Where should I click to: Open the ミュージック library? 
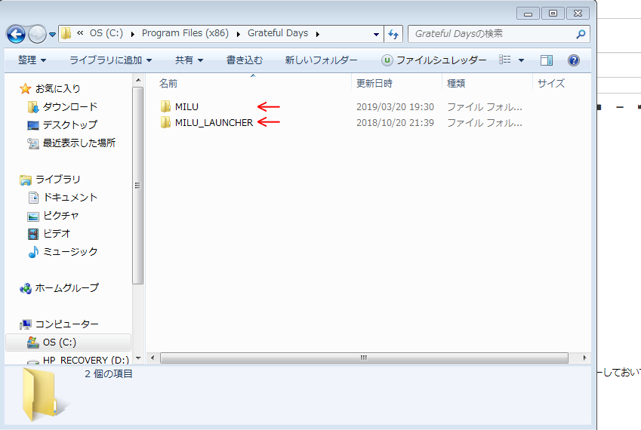pos(70,251)
